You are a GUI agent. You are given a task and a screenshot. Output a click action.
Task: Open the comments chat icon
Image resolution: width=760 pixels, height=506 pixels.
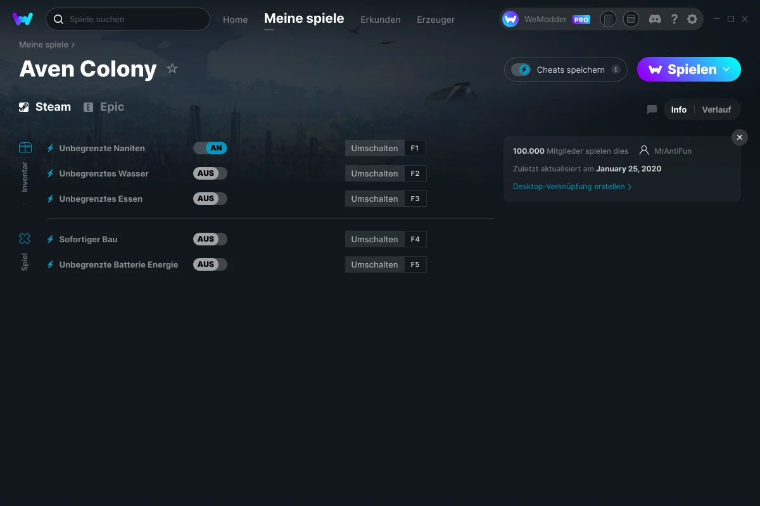click(652, 109)
